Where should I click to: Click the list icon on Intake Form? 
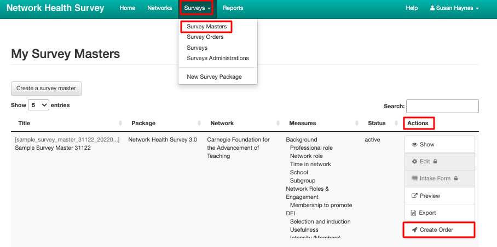tap(414, 178)
